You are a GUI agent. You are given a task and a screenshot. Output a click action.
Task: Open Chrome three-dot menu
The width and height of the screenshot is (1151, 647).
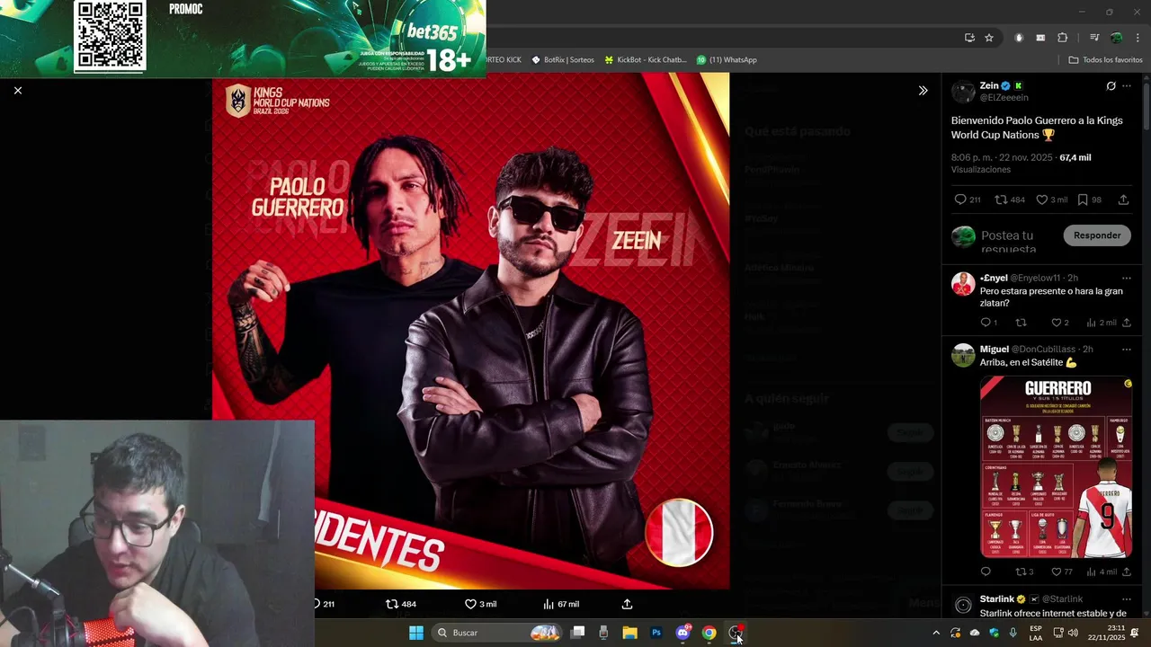tap(1138, 38)
